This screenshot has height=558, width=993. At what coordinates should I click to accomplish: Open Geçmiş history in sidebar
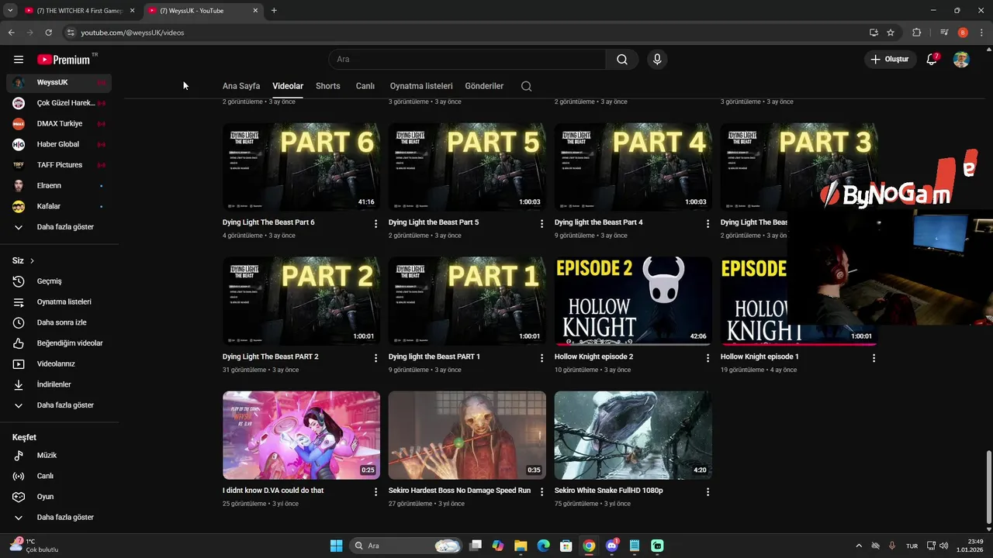click(59, 281)
